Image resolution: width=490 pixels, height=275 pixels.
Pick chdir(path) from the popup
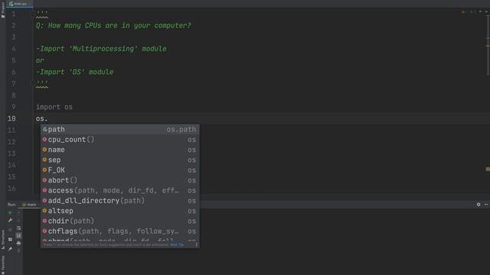pyautogui.click(x=120, y=221)
